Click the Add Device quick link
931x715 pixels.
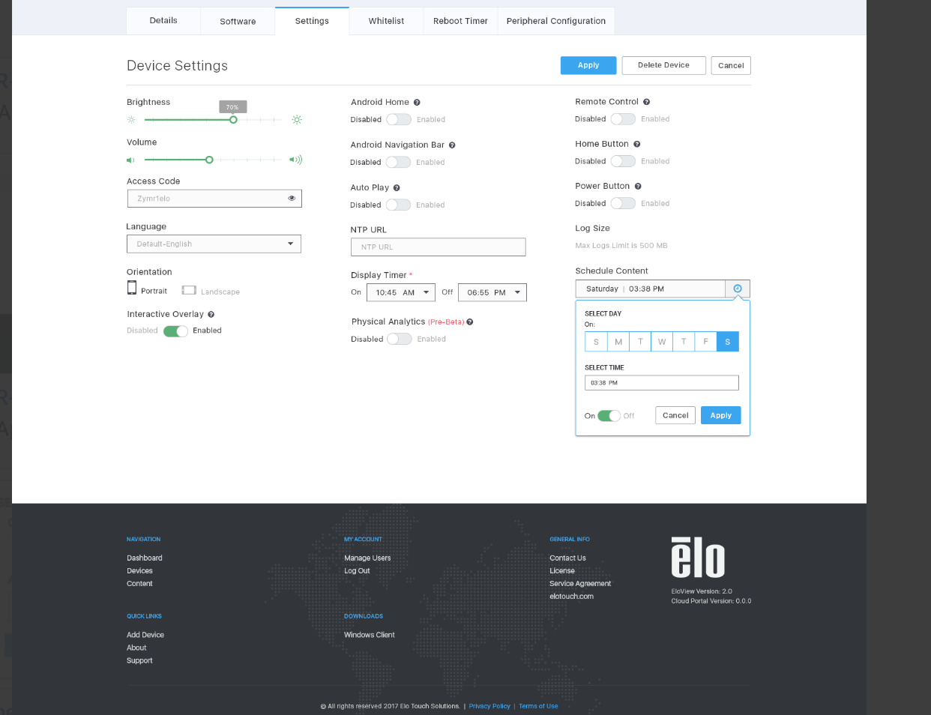(x=145, y=635)
